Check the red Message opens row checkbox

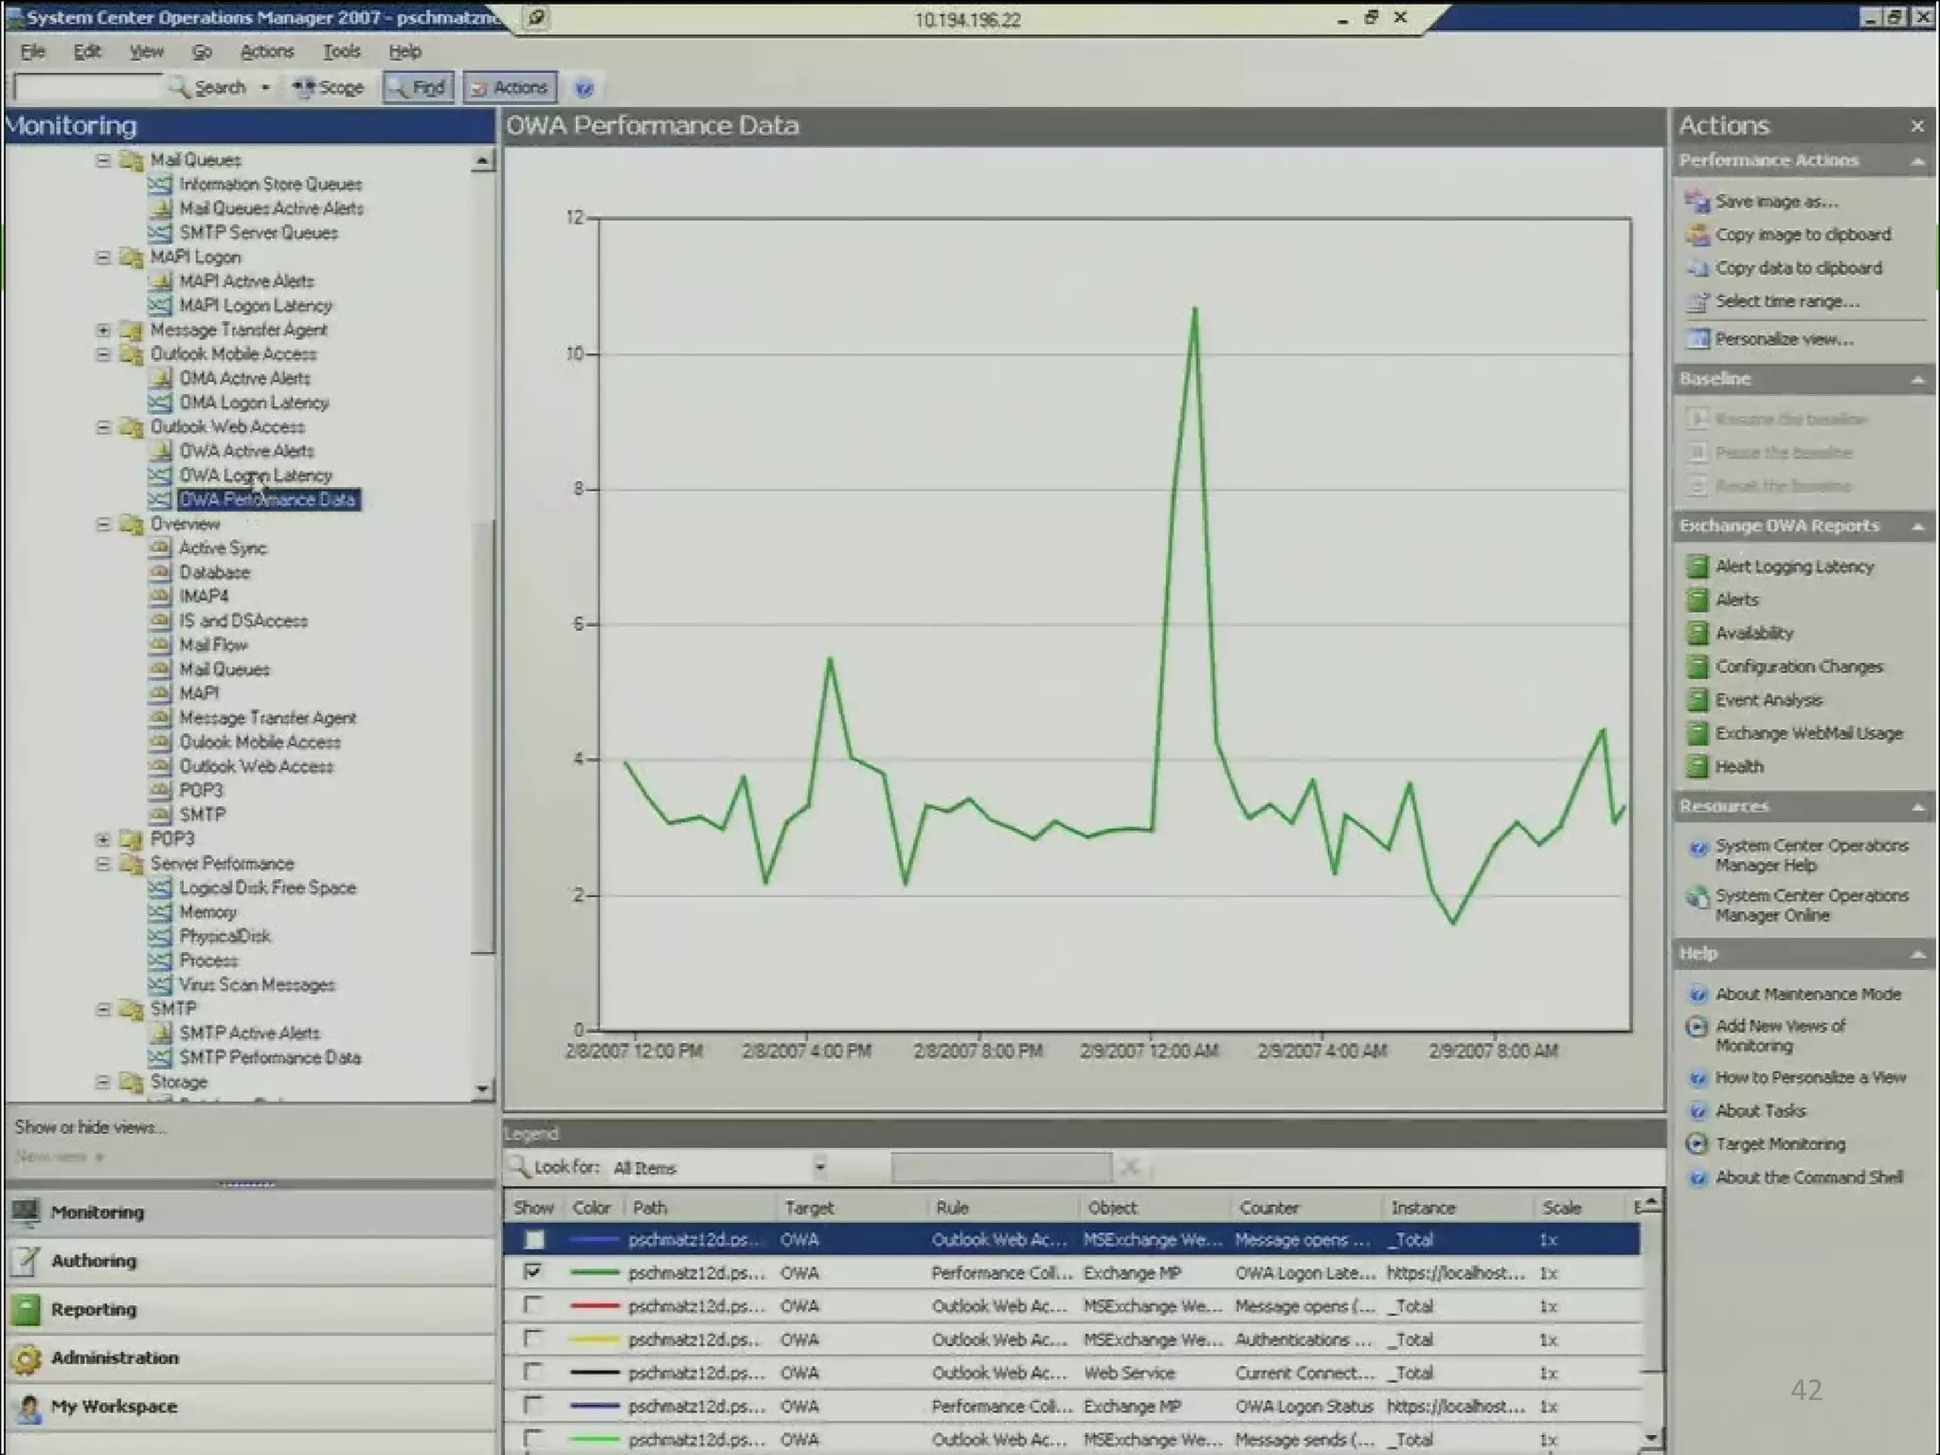[x=533, y=1305]
